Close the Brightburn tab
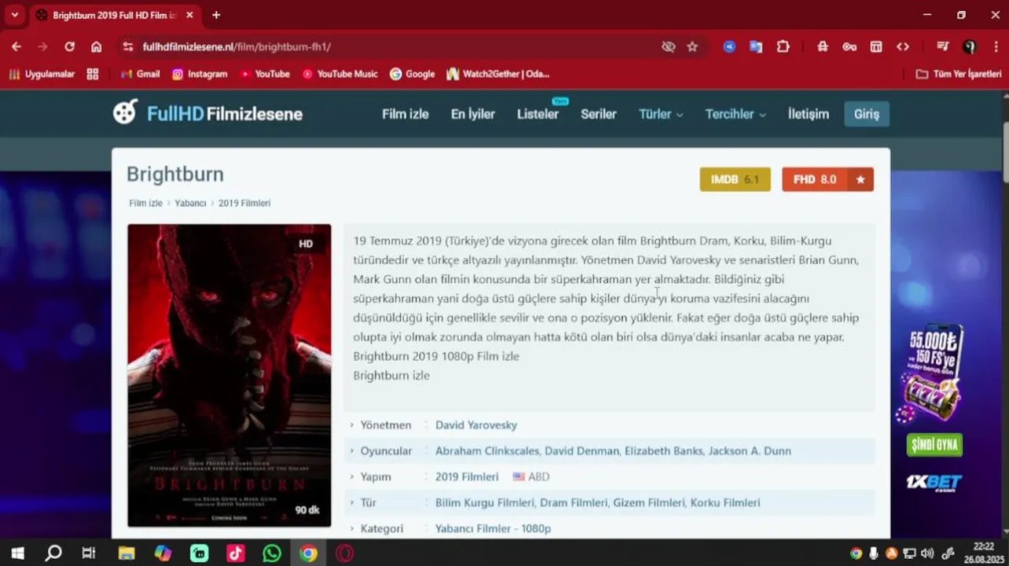The width and height of the screenshot is (1009, 566). pos(189,15)
